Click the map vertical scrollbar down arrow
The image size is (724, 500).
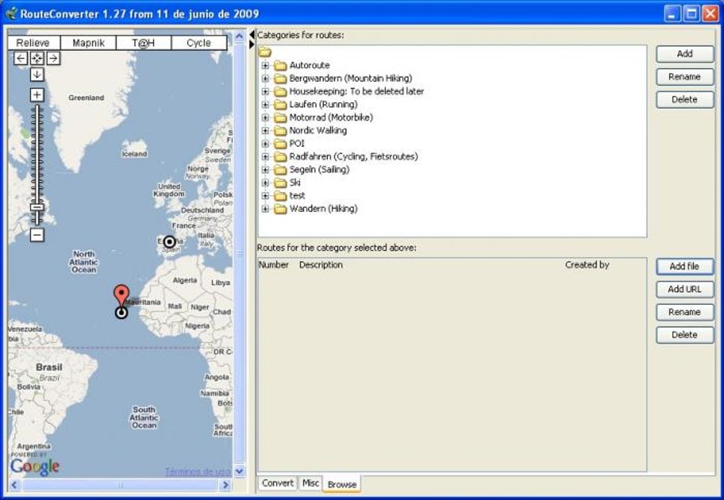coord(239,472)
